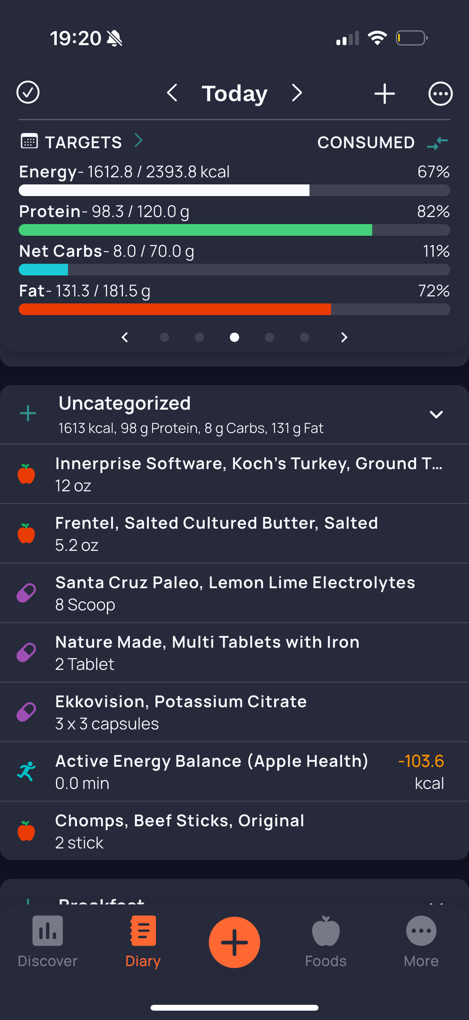Advance targets carousel with right arrow
The height and width of the screenshot is (1020, 469).
[344, 337]
